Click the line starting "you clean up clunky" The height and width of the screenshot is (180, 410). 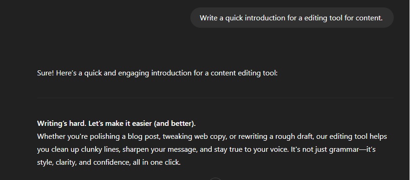[206, 149]
